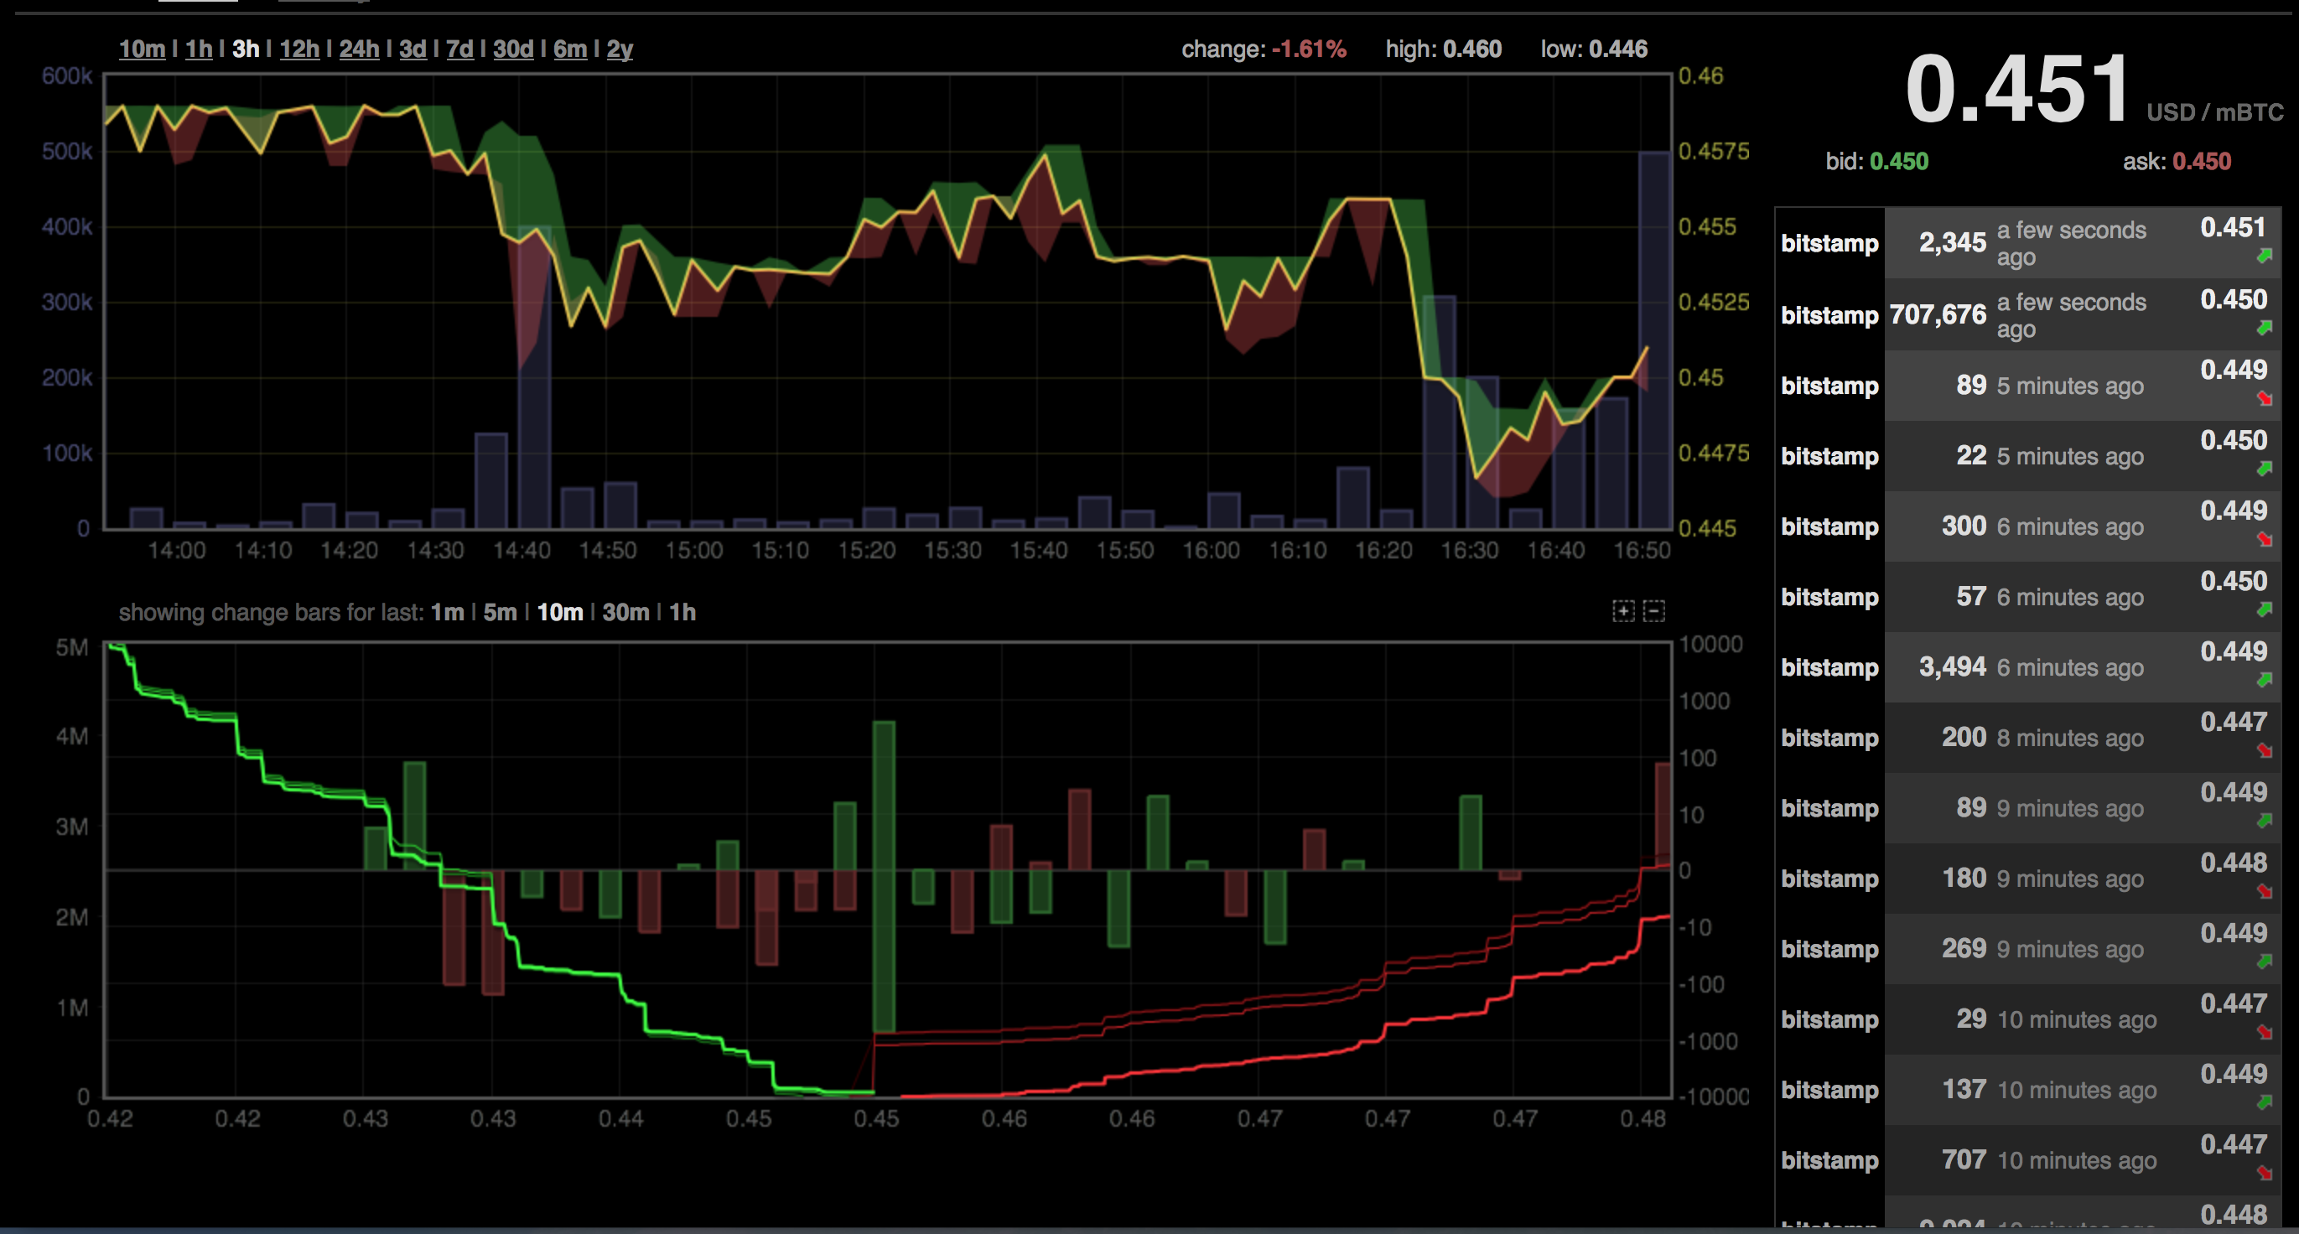
Task: Choose the 3h timeframe option
Action: point(246,49)
